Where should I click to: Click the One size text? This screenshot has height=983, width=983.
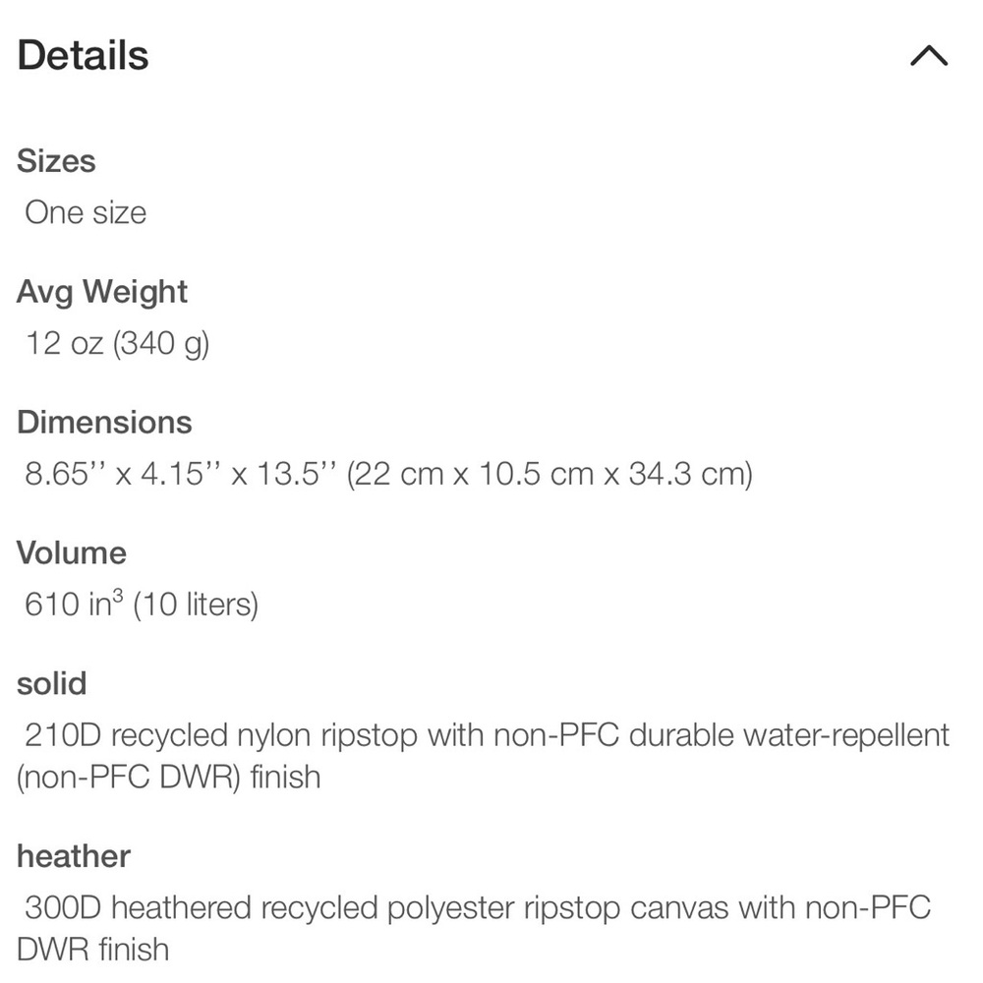(x=86, y=212)
